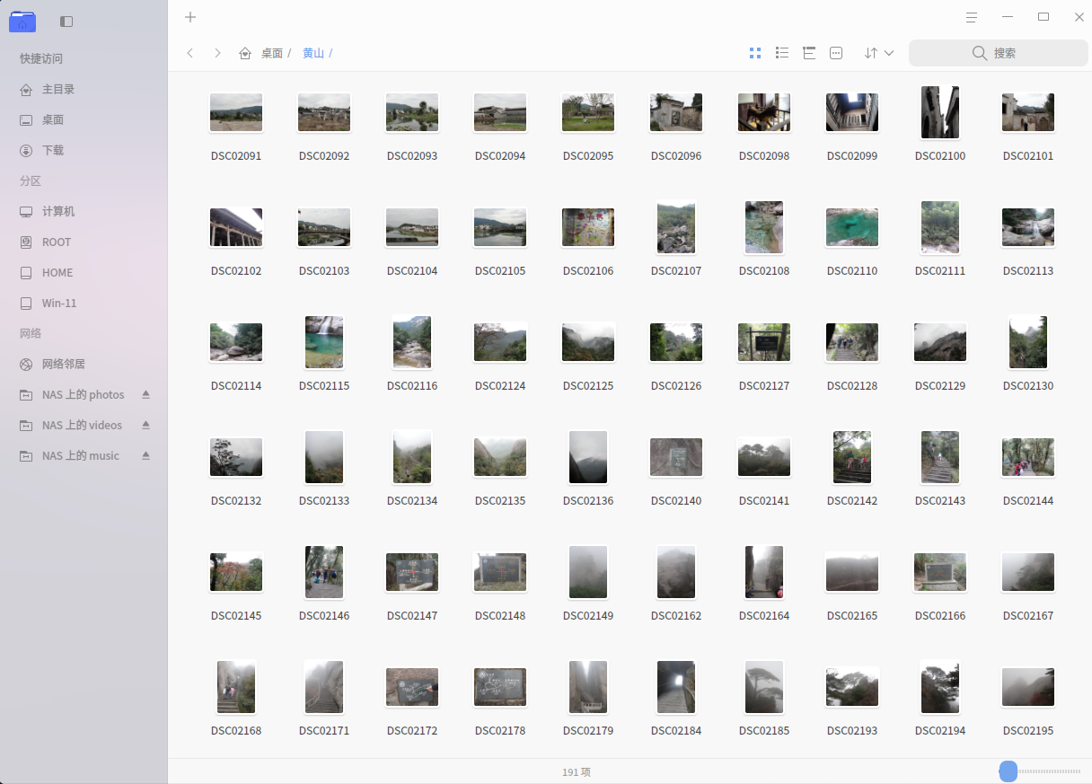This screenshot has height=784, width=1092.
Task: Open a new tab with plus icon
Action: [x=190, y=17]
